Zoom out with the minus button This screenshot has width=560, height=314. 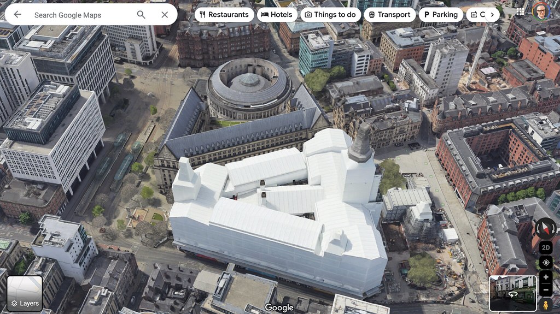tap(546, 290)
